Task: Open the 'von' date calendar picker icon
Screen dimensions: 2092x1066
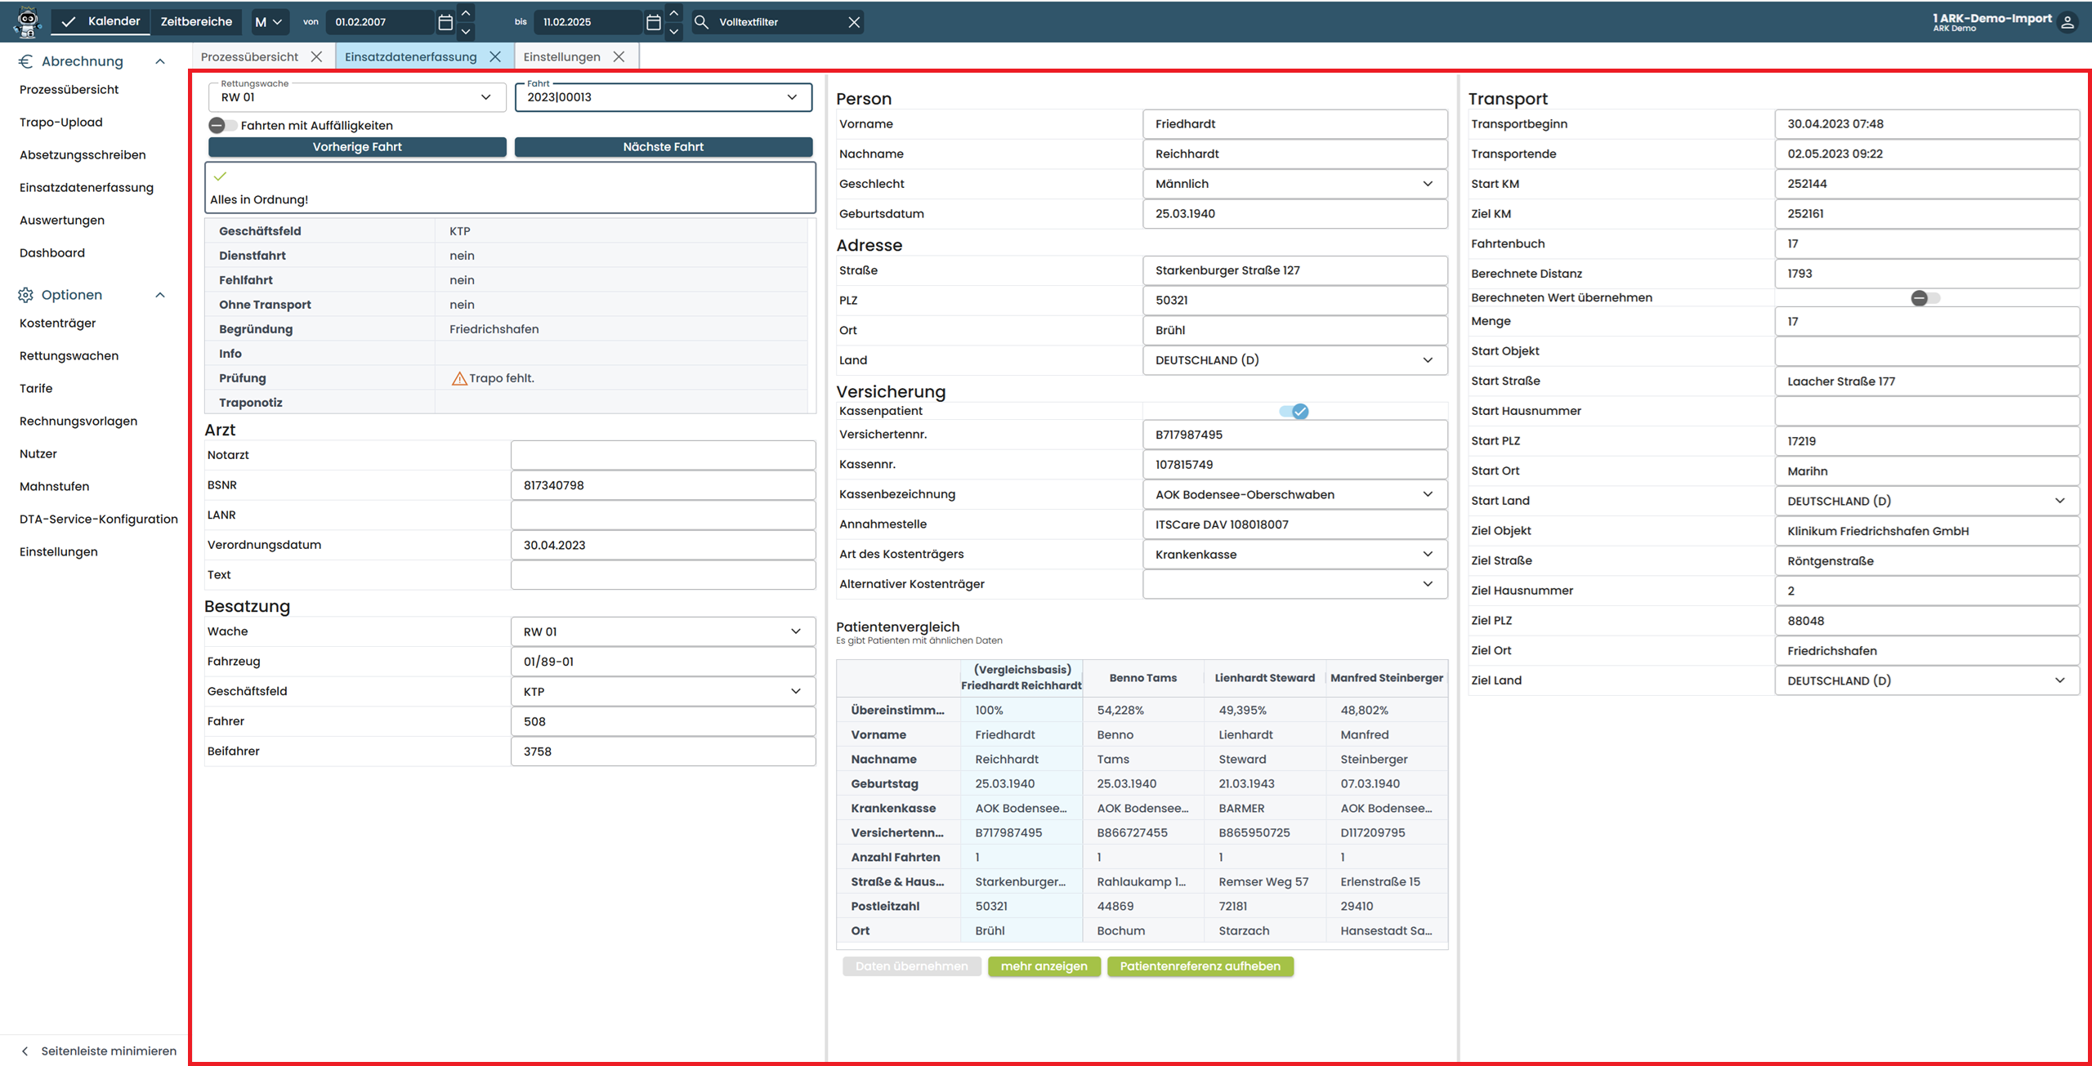Action: (x=445, y=22)
